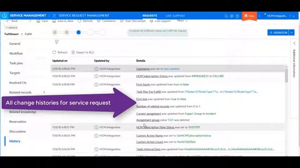Start Discussion from the toolbar
300x168 pixels.
point(133,21)
